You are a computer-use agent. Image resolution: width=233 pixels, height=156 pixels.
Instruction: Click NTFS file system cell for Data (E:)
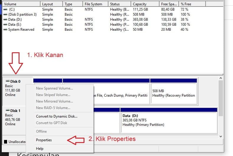coord(89,25)
